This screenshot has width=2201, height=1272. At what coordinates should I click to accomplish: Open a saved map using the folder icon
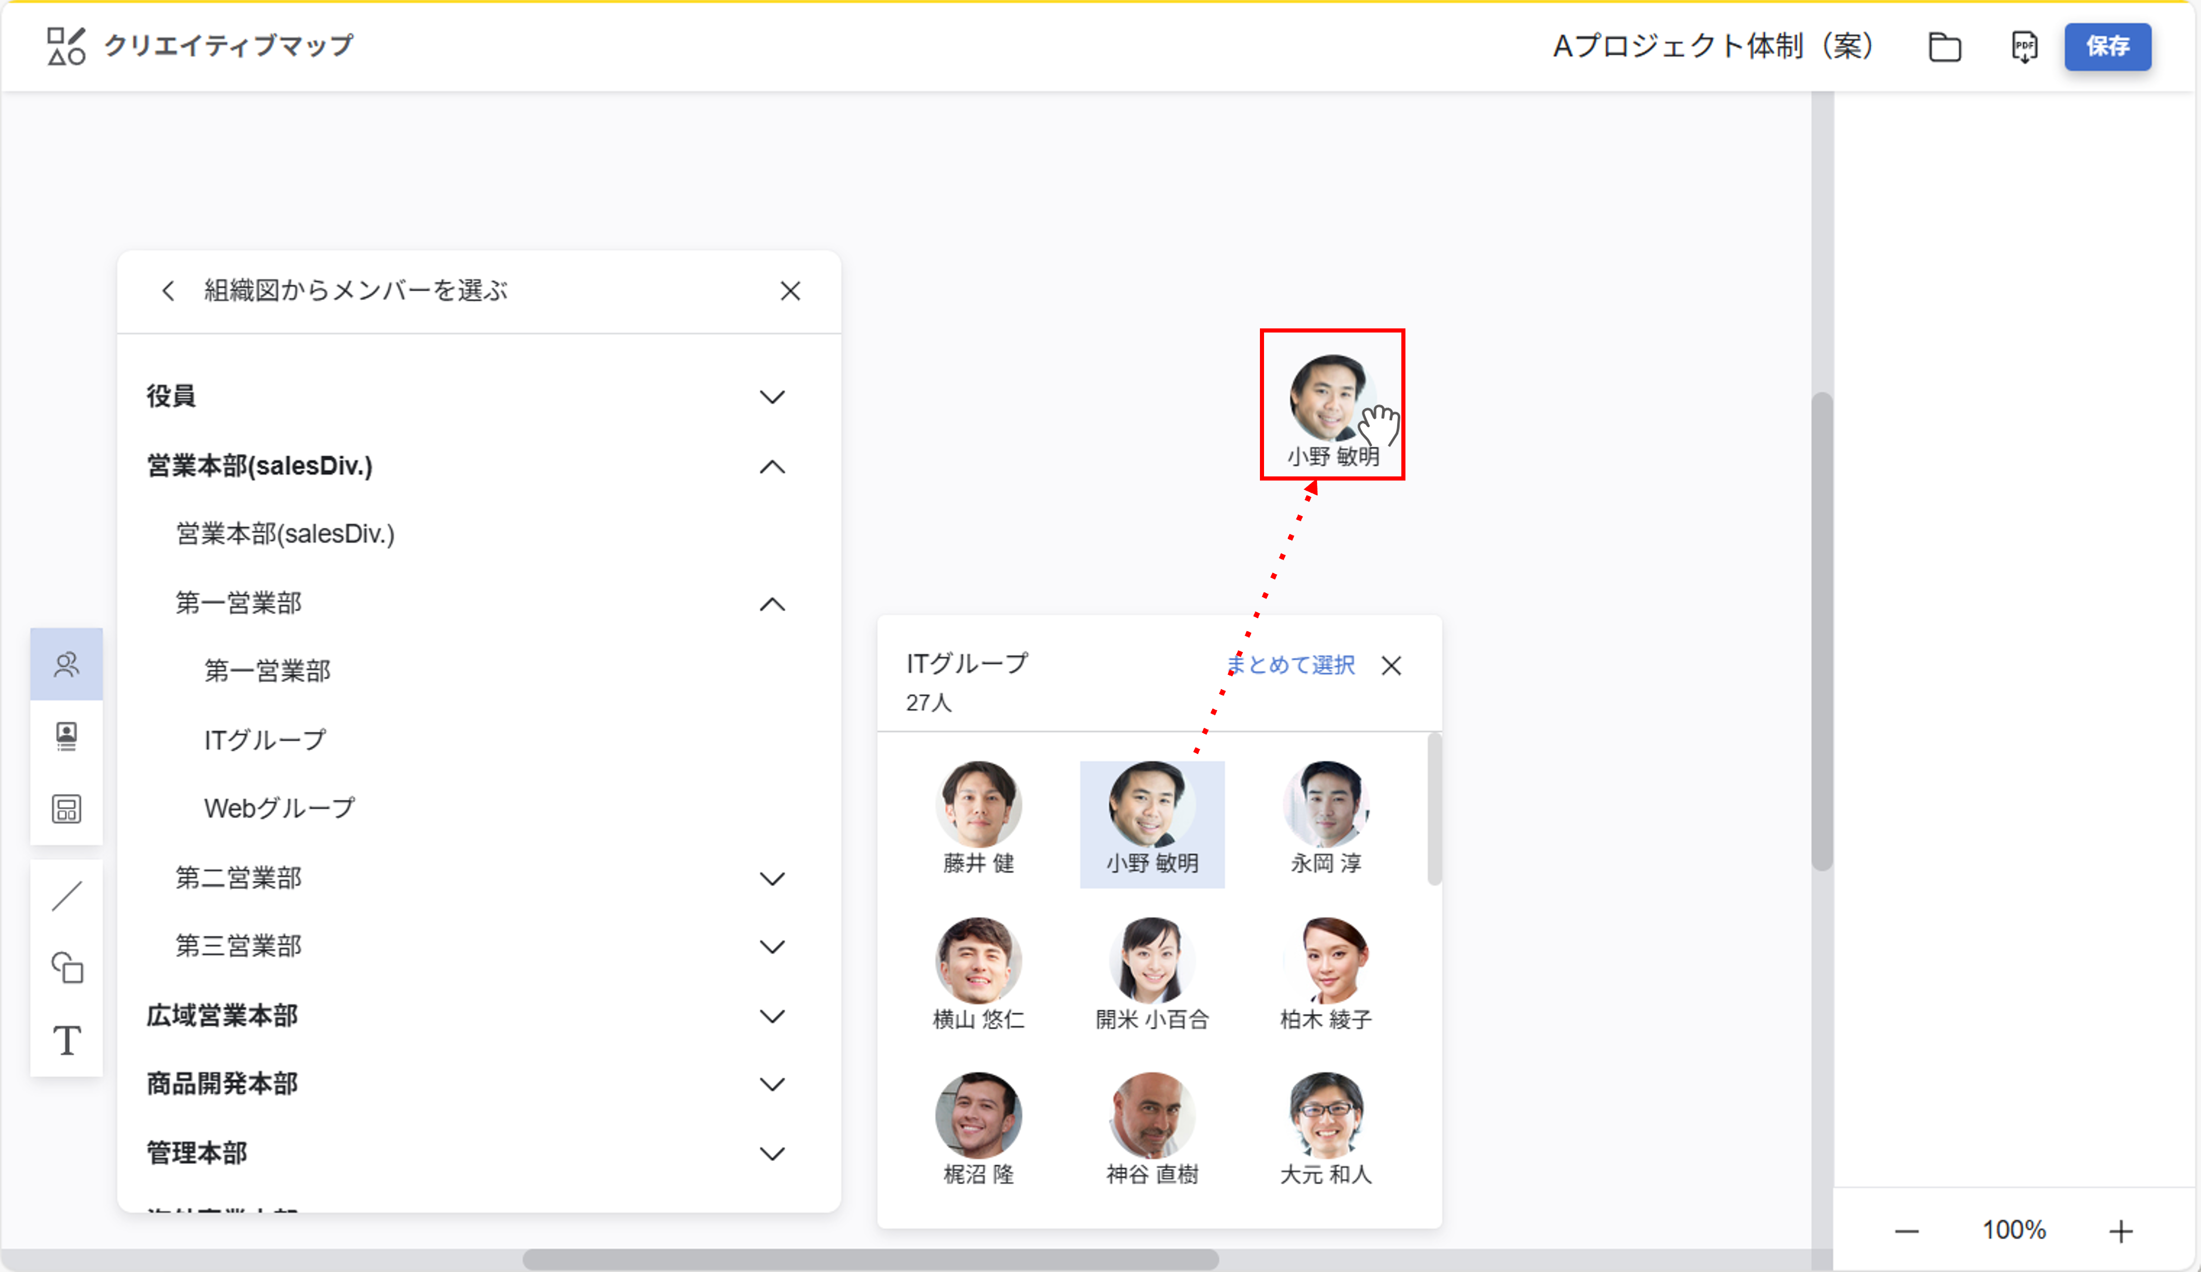[1945, 48]
